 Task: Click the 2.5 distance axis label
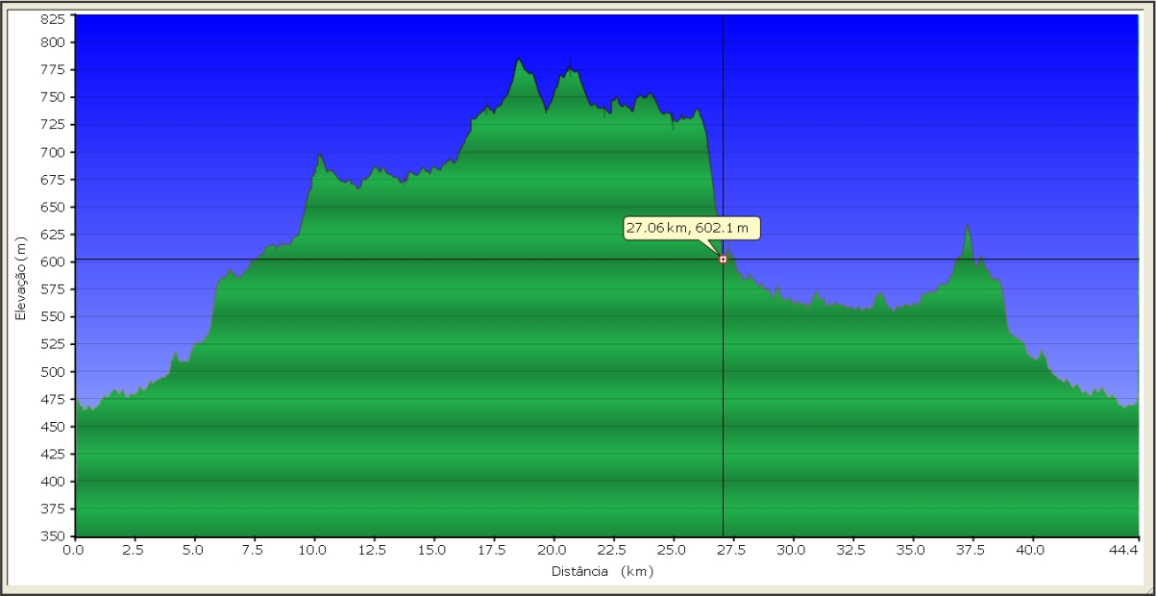click(x=134, y=551)
